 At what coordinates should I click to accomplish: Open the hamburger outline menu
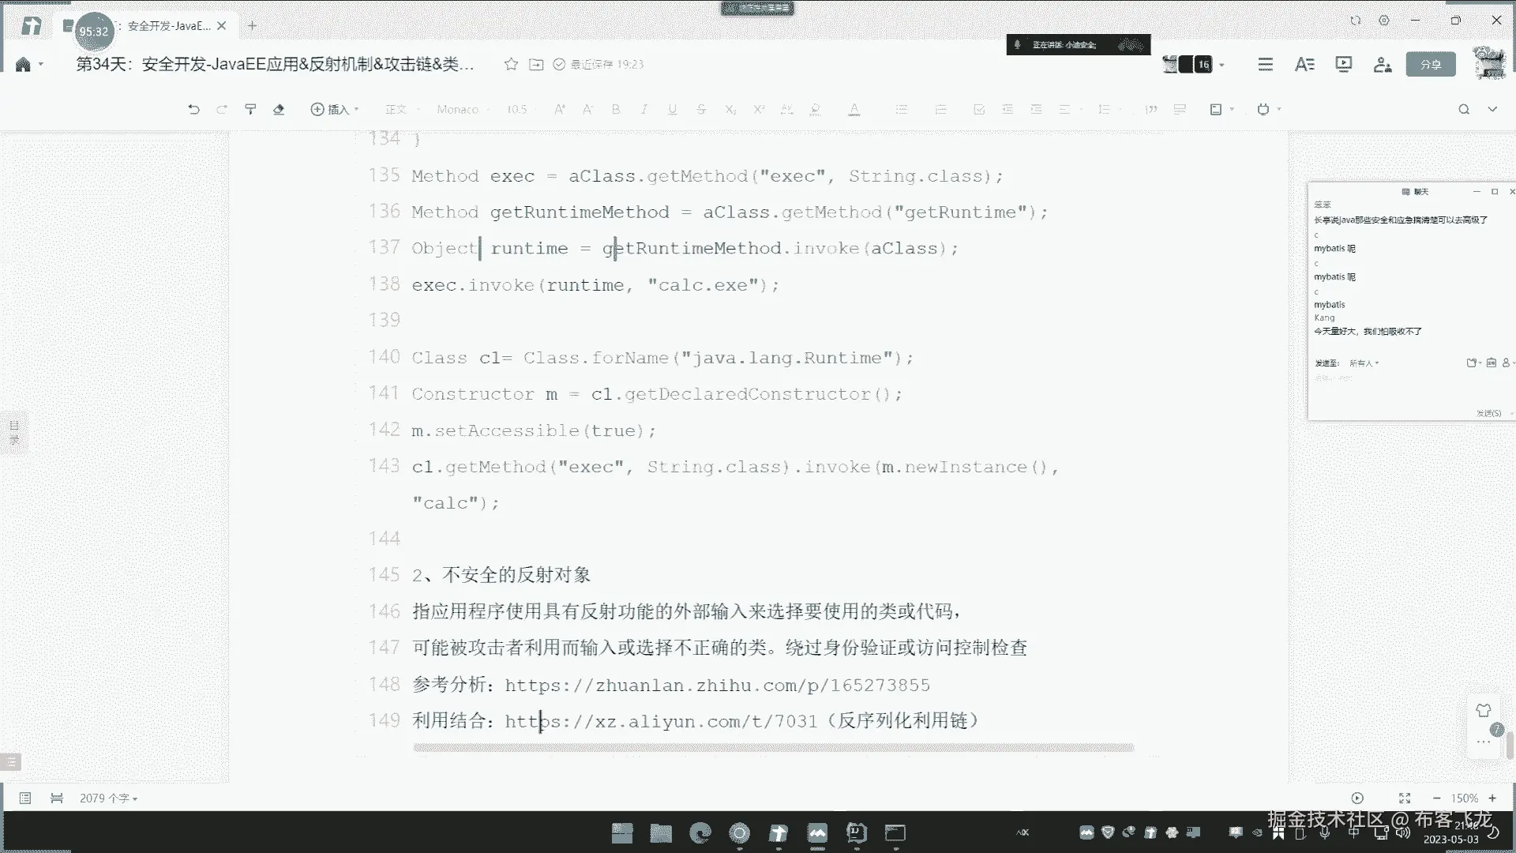click(1265, 65)
